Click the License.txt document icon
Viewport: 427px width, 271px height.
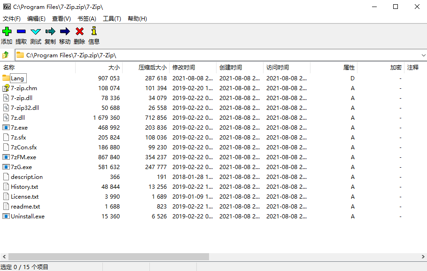pos(6,196)
